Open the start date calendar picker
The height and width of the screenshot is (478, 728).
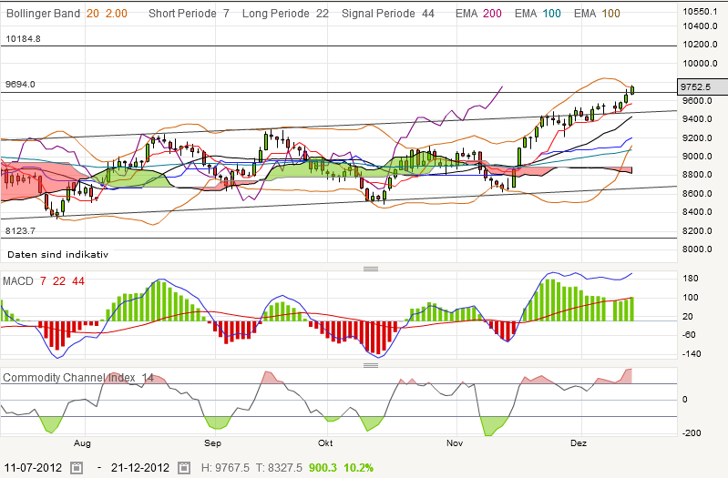coord(77,467)
